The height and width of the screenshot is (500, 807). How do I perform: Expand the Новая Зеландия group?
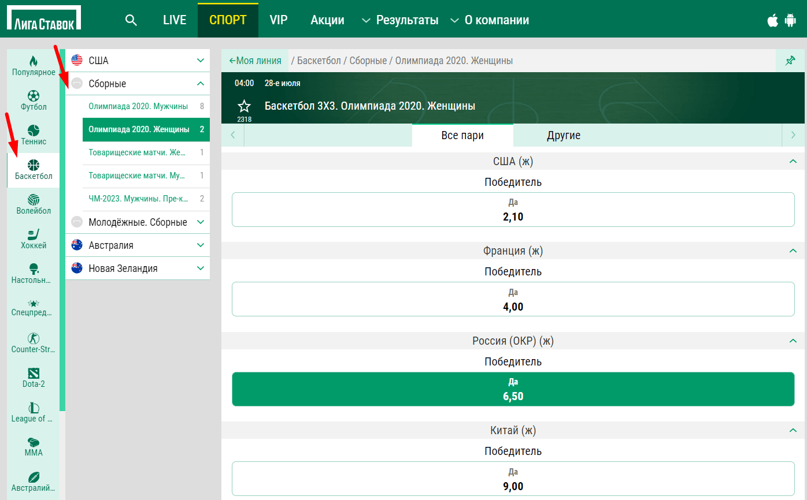tap(138, 268)
